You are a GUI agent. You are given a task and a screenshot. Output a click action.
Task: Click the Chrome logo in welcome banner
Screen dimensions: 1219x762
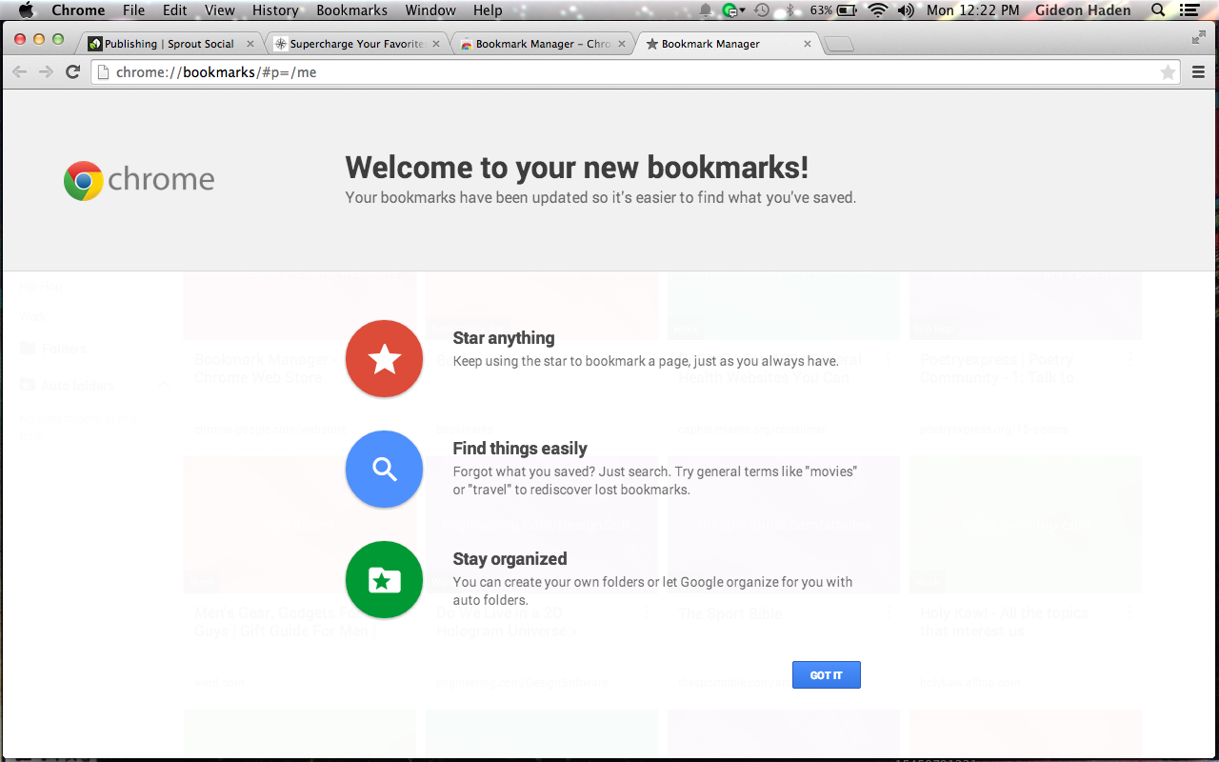coord(139,180)
